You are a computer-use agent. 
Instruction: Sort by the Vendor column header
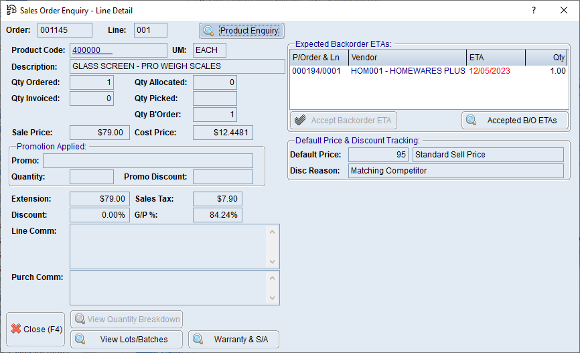pyautogui.click(x=407, y=58)
